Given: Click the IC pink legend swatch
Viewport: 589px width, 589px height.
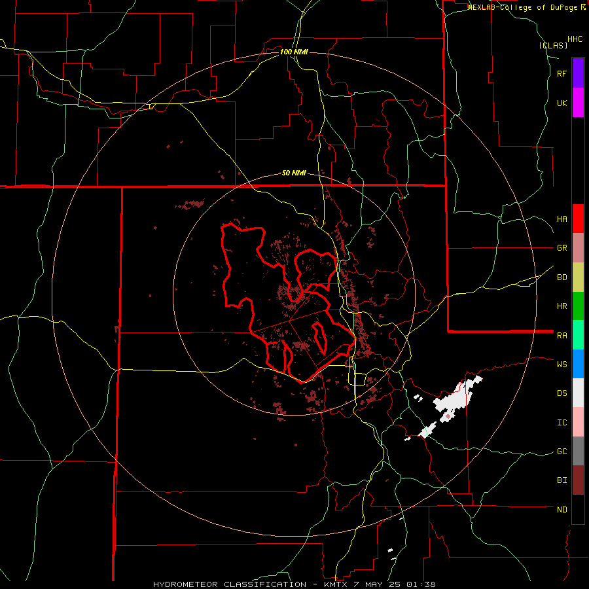Looking at the screenshot, I should (x=578, y=422).
